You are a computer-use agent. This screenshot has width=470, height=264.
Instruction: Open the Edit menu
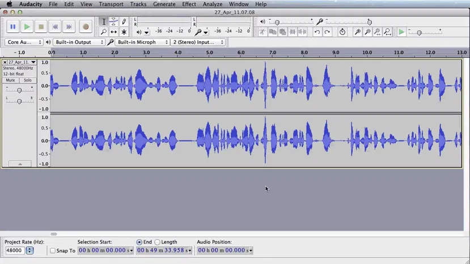69,4
